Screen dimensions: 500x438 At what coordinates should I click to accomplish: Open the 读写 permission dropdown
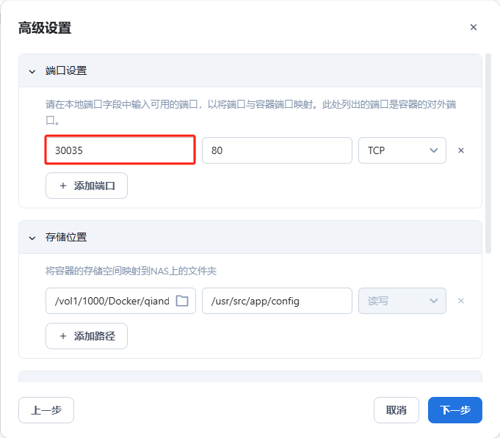click(402, 301)
